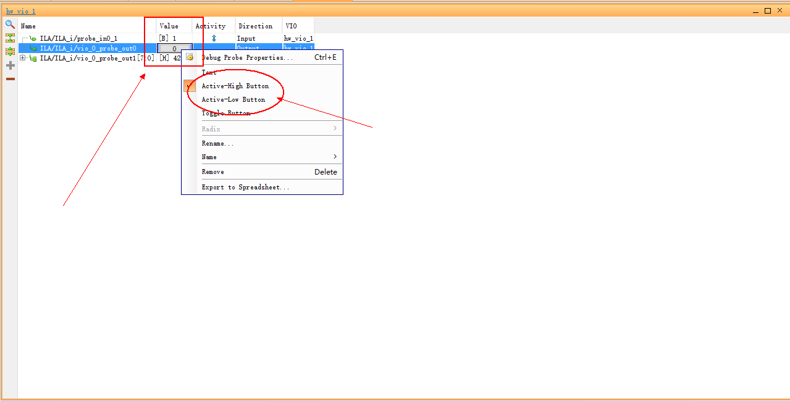Viewport: 790px width, 401px height.
Task: Click the expand all icon in sidebar
Action: tap(10, 52)
